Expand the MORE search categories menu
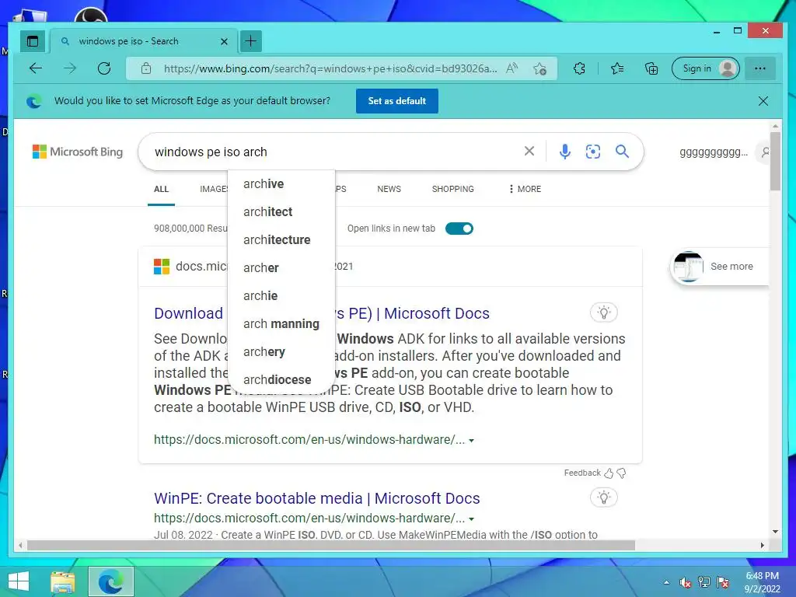This screenshot has width=796, height=597. [525, 189]
